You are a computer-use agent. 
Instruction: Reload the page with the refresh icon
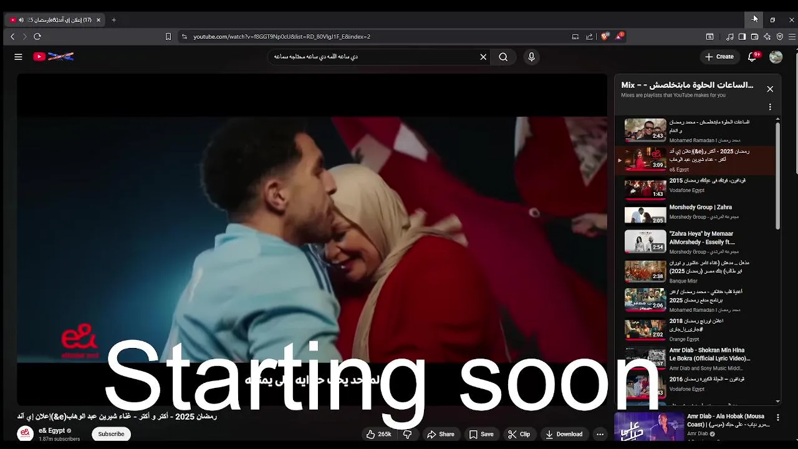coord(37,37)
